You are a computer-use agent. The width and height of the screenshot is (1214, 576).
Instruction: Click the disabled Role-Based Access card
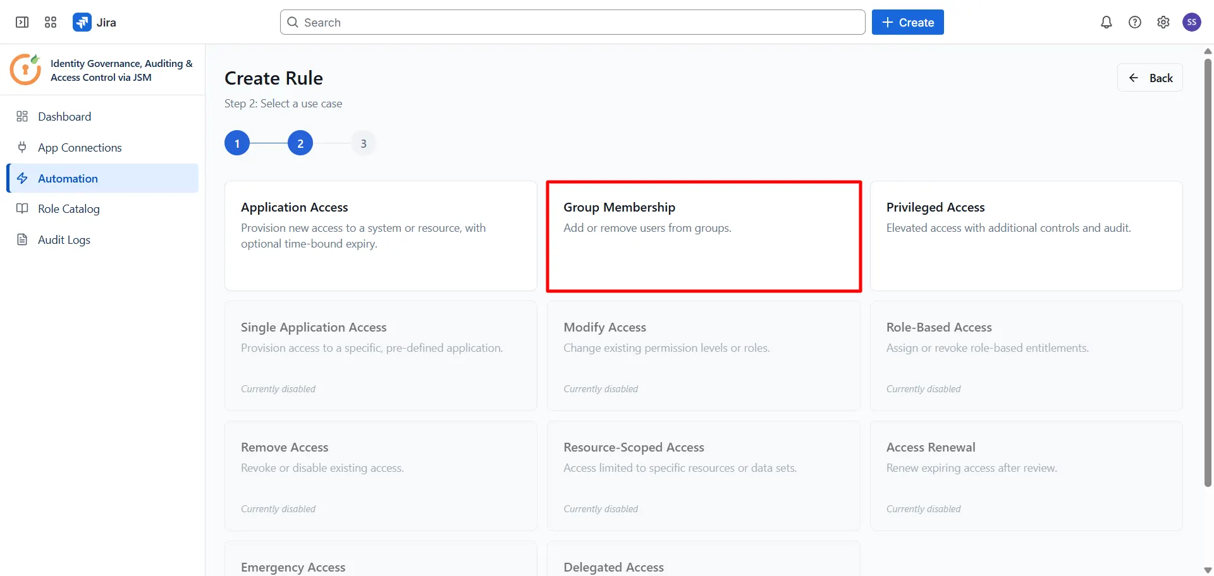click(1026, 356)
